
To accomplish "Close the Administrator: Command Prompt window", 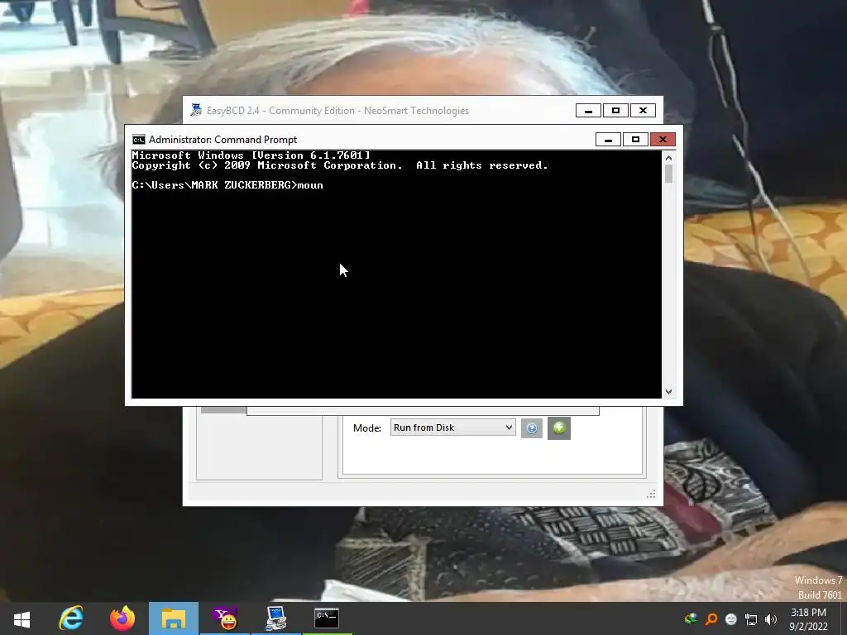I will point(663,140).
